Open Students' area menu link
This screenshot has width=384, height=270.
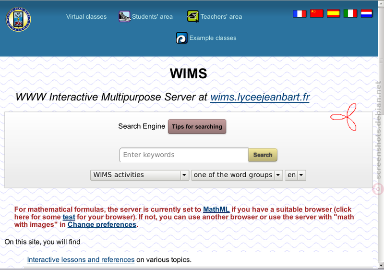click(x=152, y=17)
